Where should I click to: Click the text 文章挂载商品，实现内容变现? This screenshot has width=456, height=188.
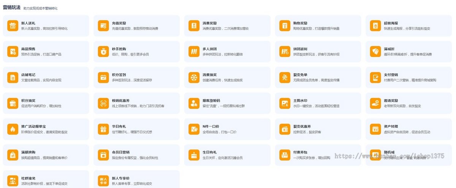[41, 80]
